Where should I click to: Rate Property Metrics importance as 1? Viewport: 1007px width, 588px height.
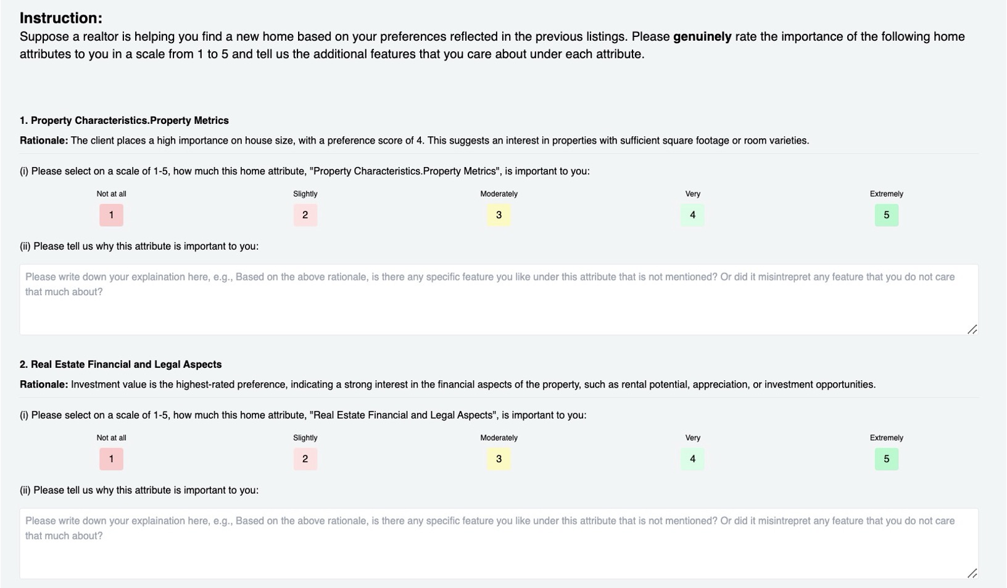pyautogui.click(x=111, y=215)
